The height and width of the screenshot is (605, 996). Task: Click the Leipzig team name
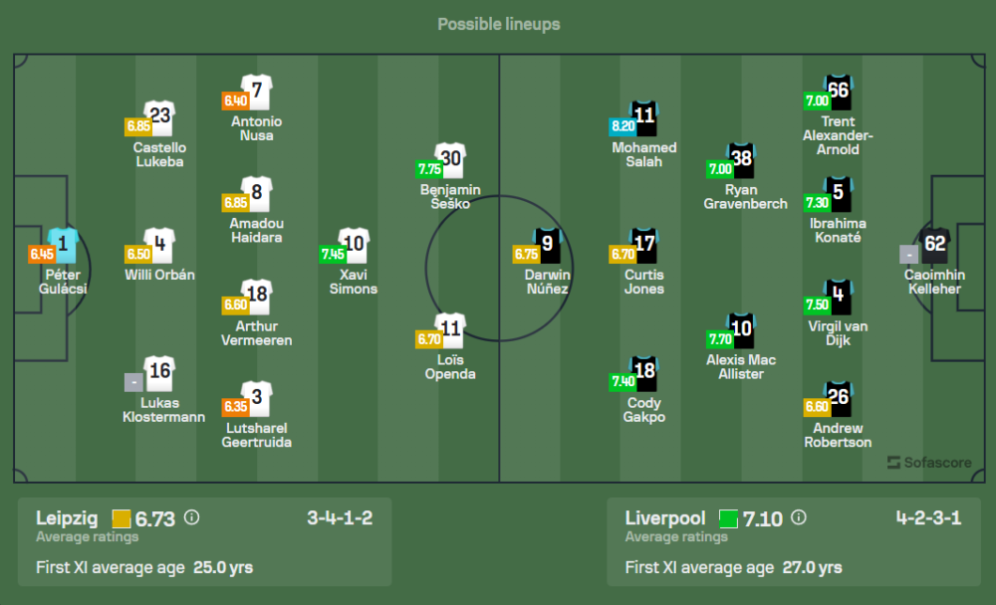[x=67, y=518]
